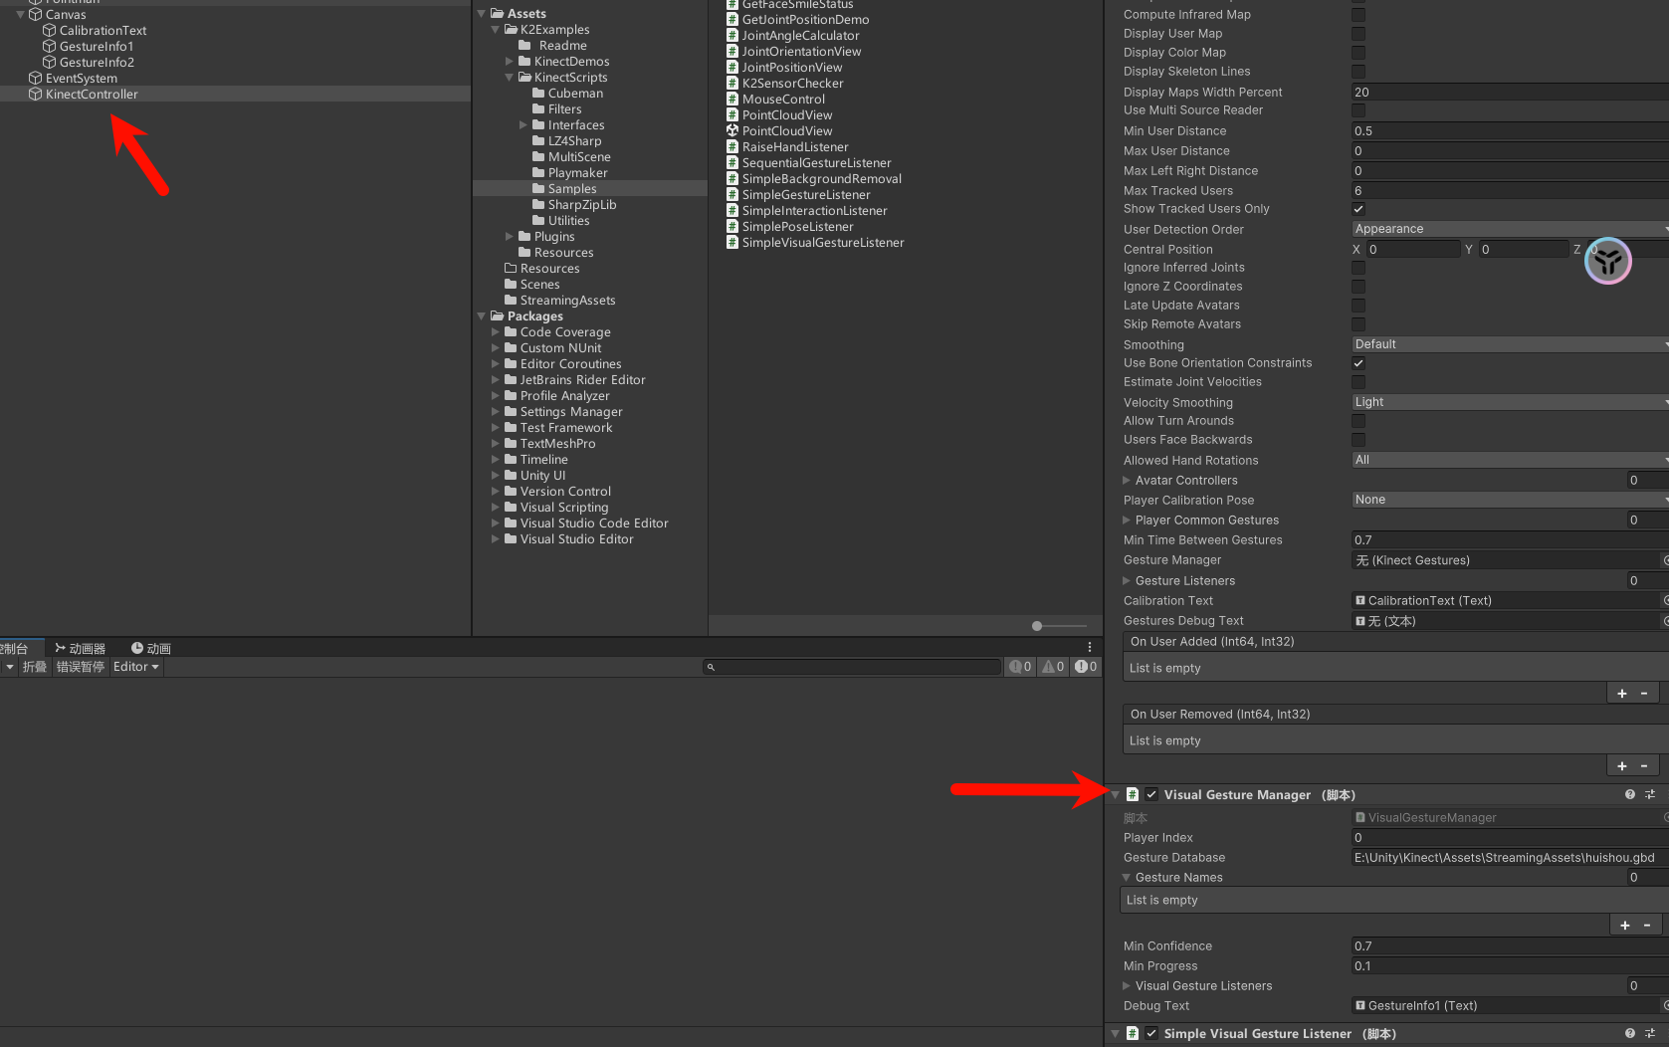Switch to the 动画 Animation tab
This screenshot has height=1047, width=1669.
[151, 648]
